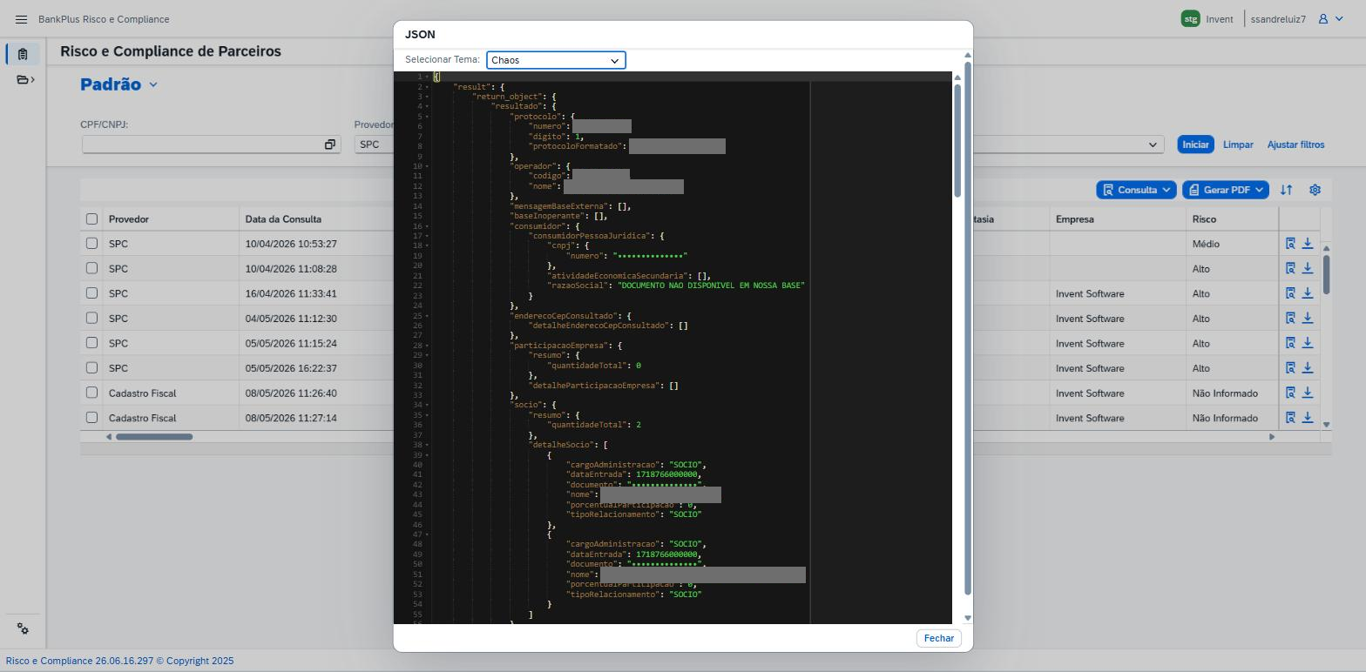Click the ssandreluiz7 username
The image size is (1366, 672).
coord(1278,19)
